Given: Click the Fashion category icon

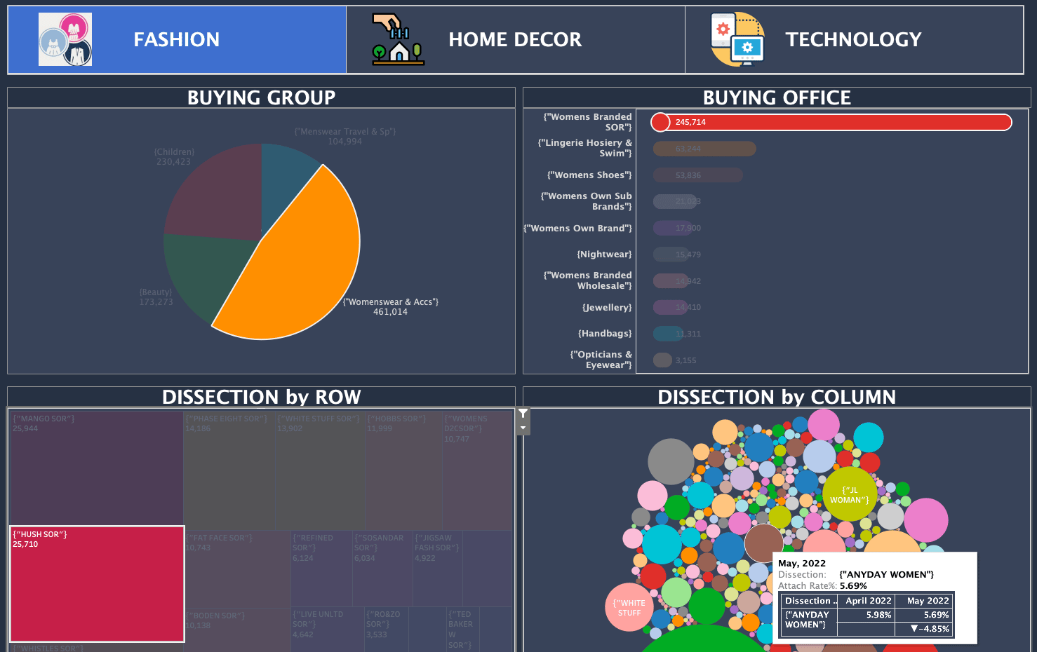Looking at the screenshot, I should tap(65, 39).
